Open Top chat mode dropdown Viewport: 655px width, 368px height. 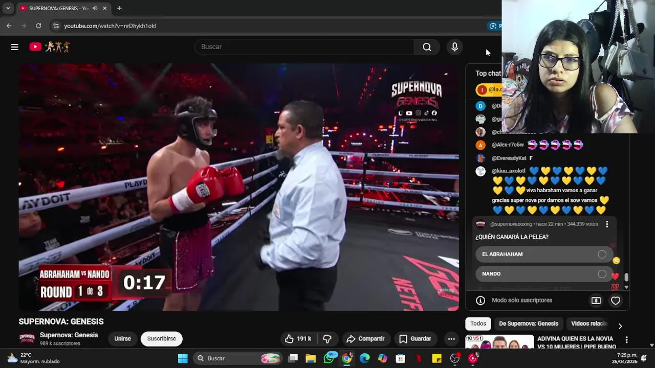pyautogui.click(x=488, y=73)
